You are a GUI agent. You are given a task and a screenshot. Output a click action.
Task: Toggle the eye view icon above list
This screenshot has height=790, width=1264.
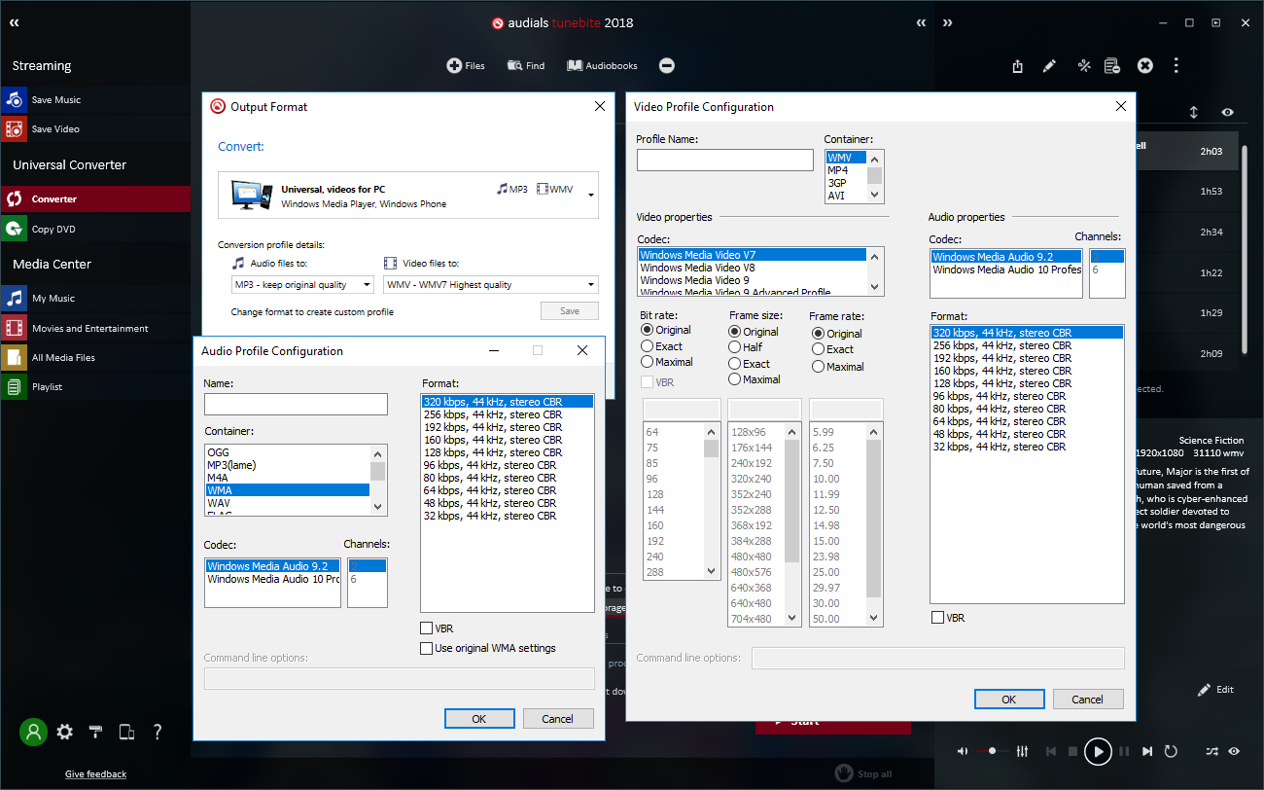[1228, 112]
